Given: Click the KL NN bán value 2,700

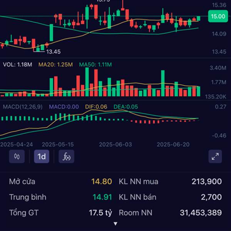Looking at the screenshot, I should (211, 197).
